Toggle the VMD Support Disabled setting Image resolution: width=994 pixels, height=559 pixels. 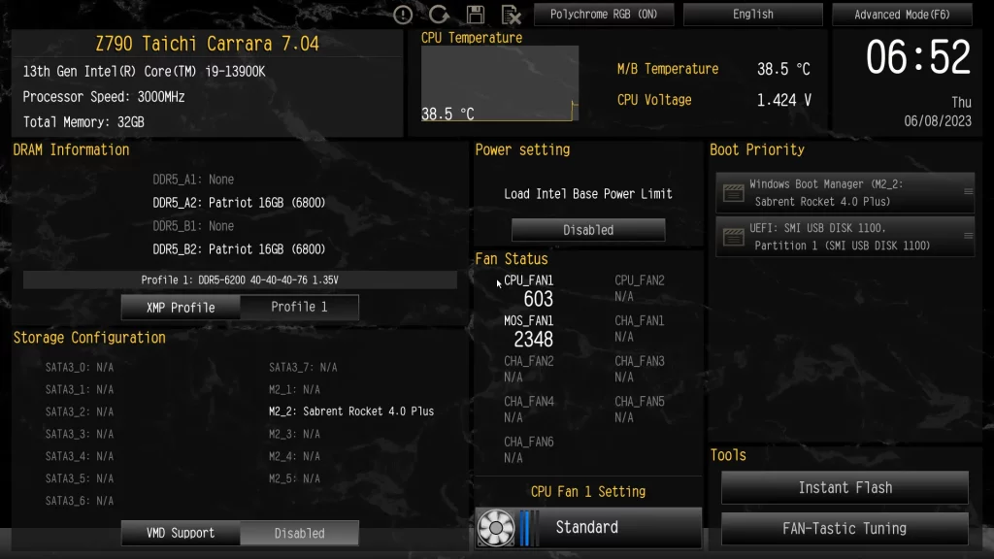tap(299, 533)
